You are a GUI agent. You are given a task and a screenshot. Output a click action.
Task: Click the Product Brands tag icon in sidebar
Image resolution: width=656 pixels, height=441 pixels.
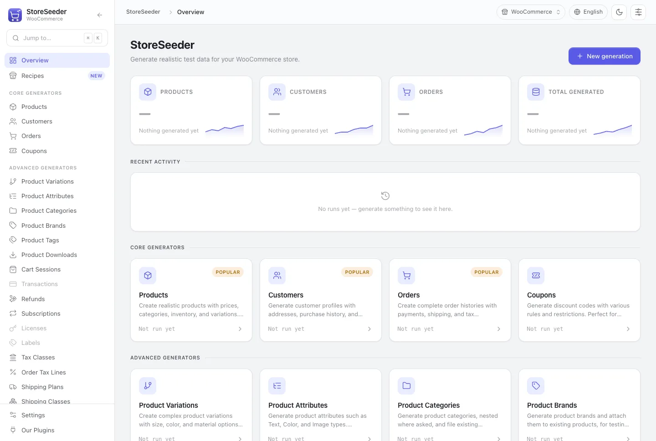click(x=13, y=226)
